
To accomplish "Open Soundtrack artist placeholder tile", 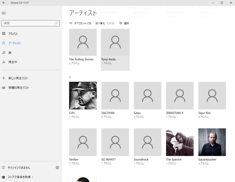I will tap(148, 142).
